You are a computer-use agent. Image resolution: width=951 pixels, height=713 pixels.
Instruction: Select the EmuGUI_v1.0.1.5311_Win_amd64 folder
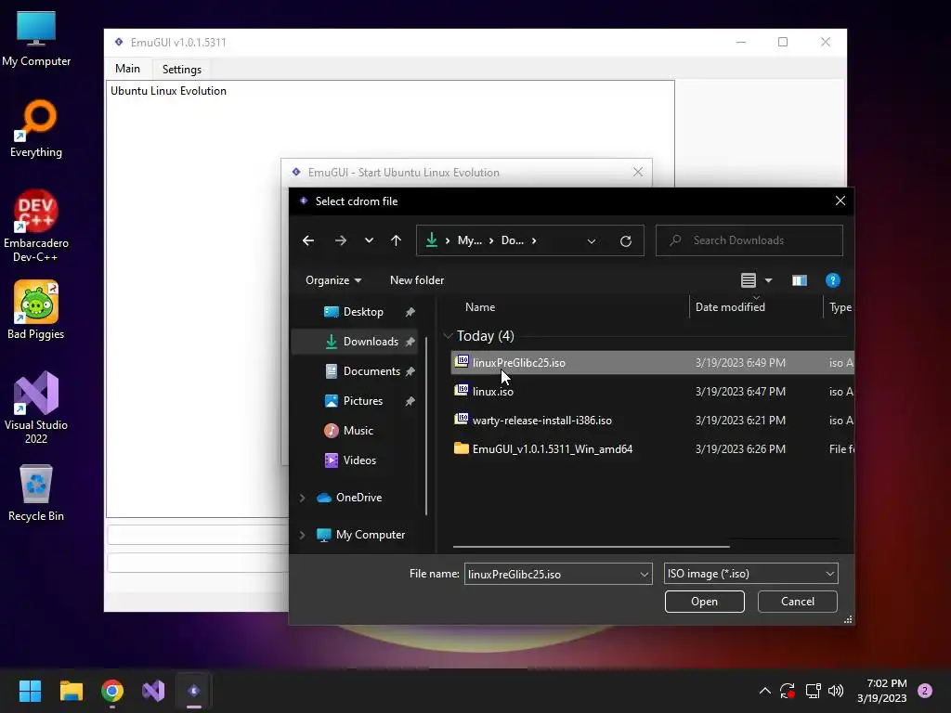point(653,449)
